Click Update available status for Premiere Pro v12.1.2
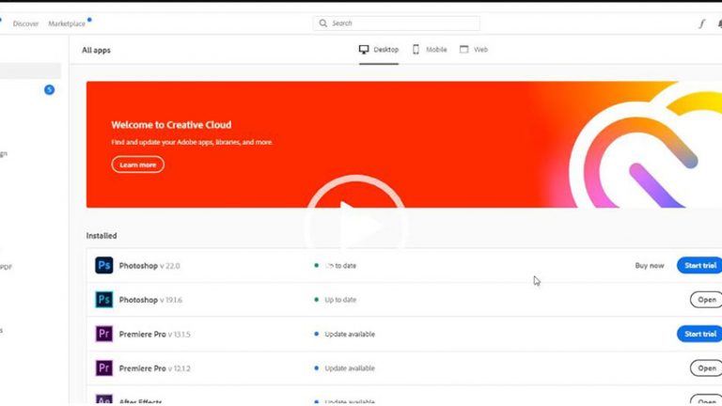 point(350,368)
